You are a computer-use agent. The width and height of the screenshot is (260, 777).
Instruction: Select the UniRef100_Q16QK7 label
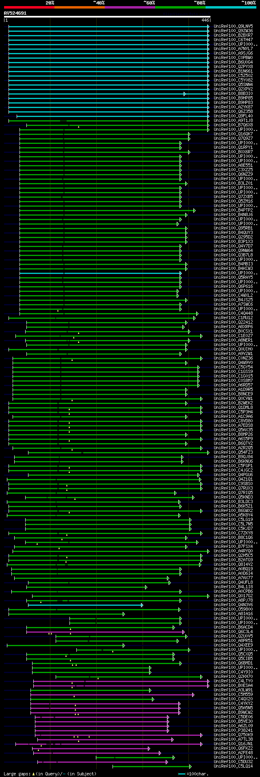tap(233, 134)
